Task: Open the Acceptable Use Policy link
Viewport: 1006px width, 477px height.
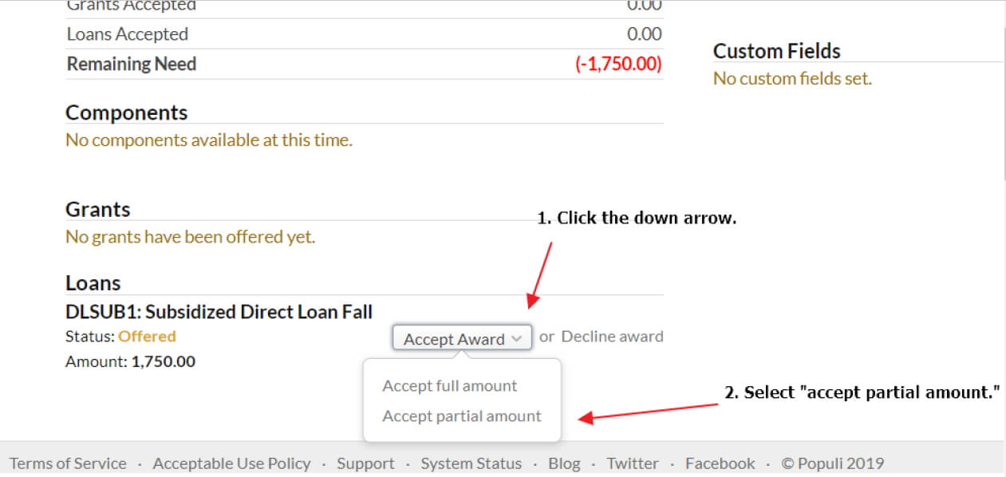Action: [x=231, y=463]
